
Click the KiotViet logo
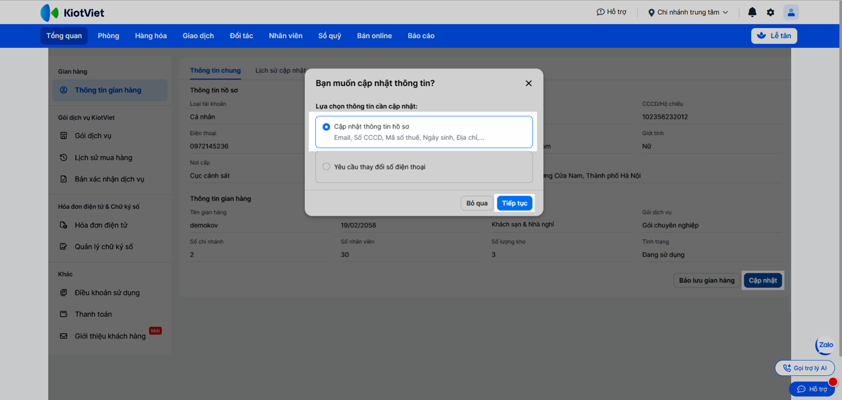[x=72, y=12]
